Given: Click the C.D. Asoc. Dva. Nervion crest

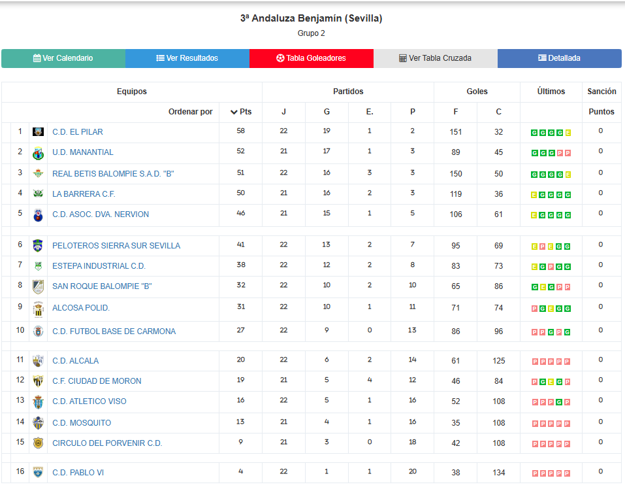Looking at the screenshot, I should click(x=39, y=215).
